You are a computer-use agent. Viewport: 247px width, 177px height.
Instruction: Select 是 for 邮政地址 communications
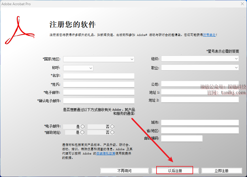pyautogui.click(x=82, y=132)
